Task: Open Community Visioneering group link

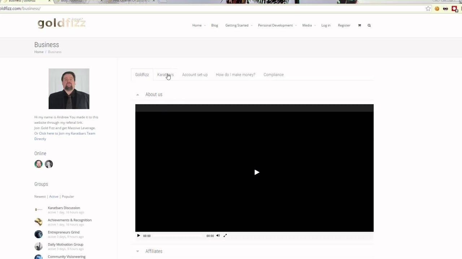Action: coord(67,257)
